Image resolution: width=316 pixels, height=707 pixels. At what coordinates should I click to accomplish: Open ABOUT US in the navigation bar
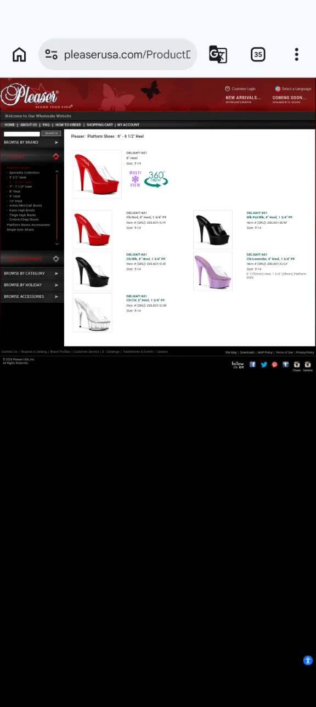(x=29, y=125)
